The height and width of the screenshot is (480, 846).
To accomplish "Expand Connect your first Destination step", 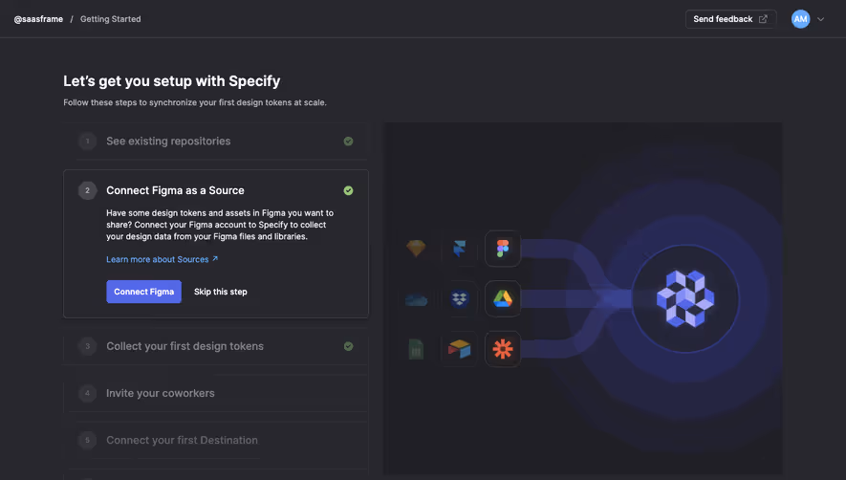I will point(216,440).
